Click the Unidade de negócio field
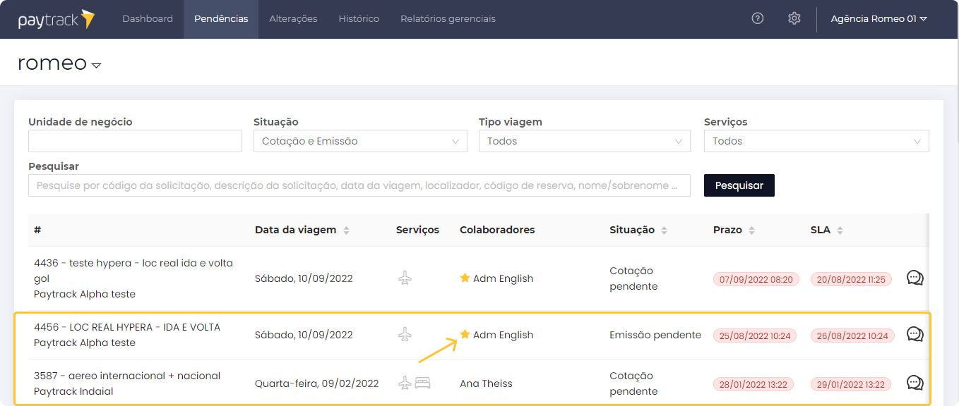This screenshot has height=406, width=959. click(135, 141)
